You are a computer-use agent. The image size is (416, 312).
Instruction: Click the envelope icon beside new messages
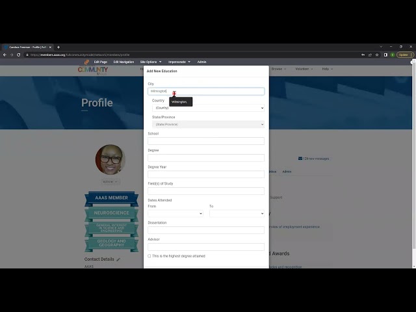tap(300, 159)
